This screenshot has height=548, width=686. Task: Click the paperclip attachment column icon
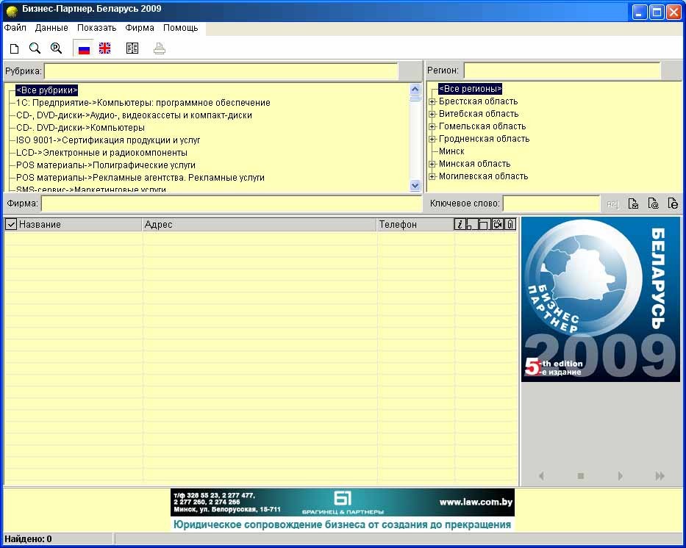tap(510, 225)
